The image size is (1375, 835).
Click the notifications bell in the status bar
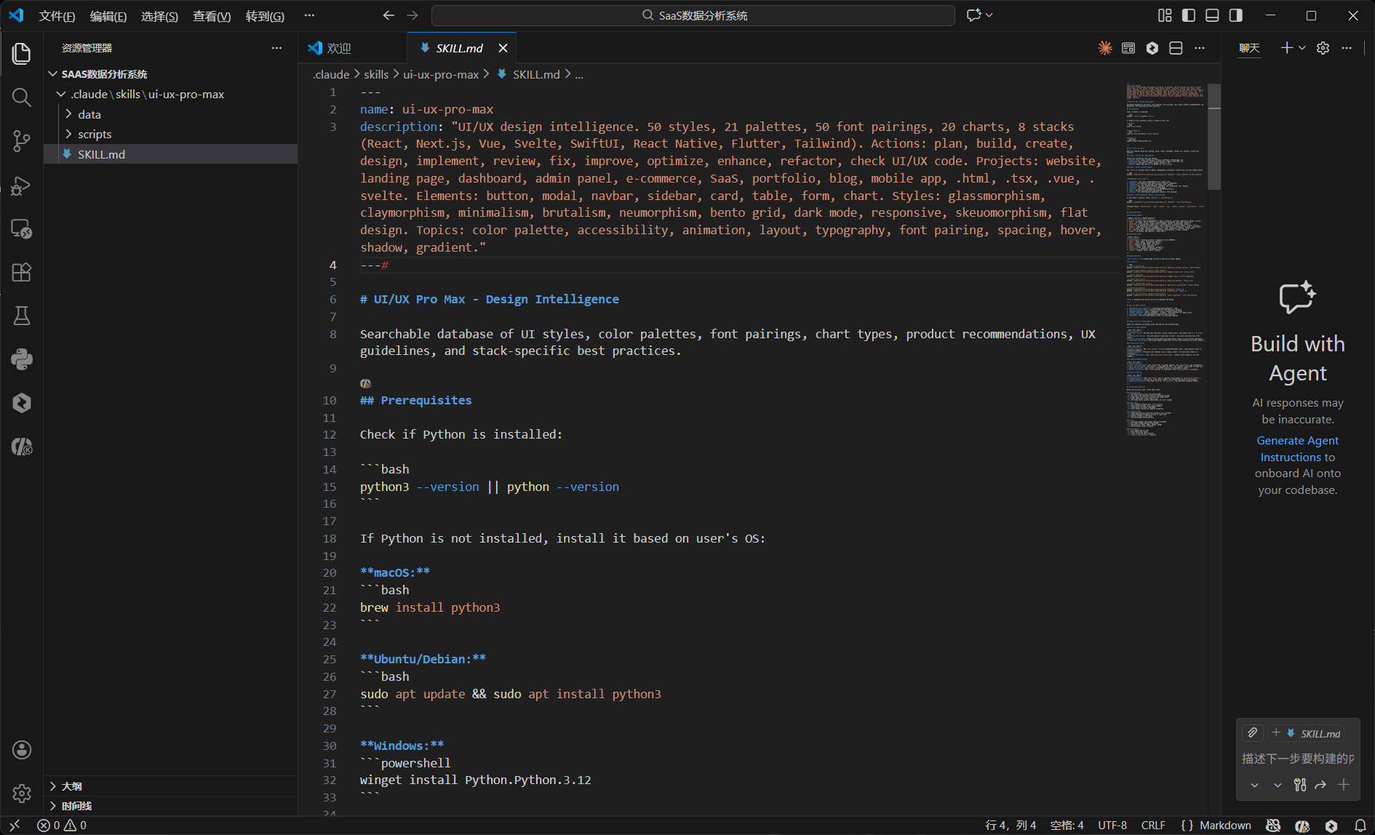(x=1360, y=826)
